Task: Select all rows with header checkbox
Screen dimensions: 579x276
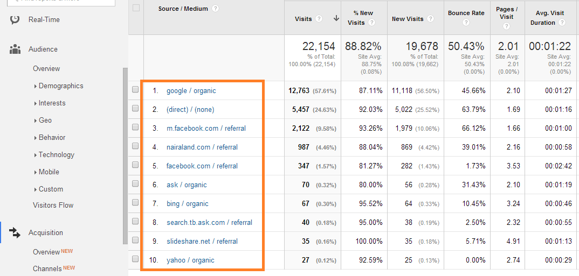Action: click(x=136, y=8)
